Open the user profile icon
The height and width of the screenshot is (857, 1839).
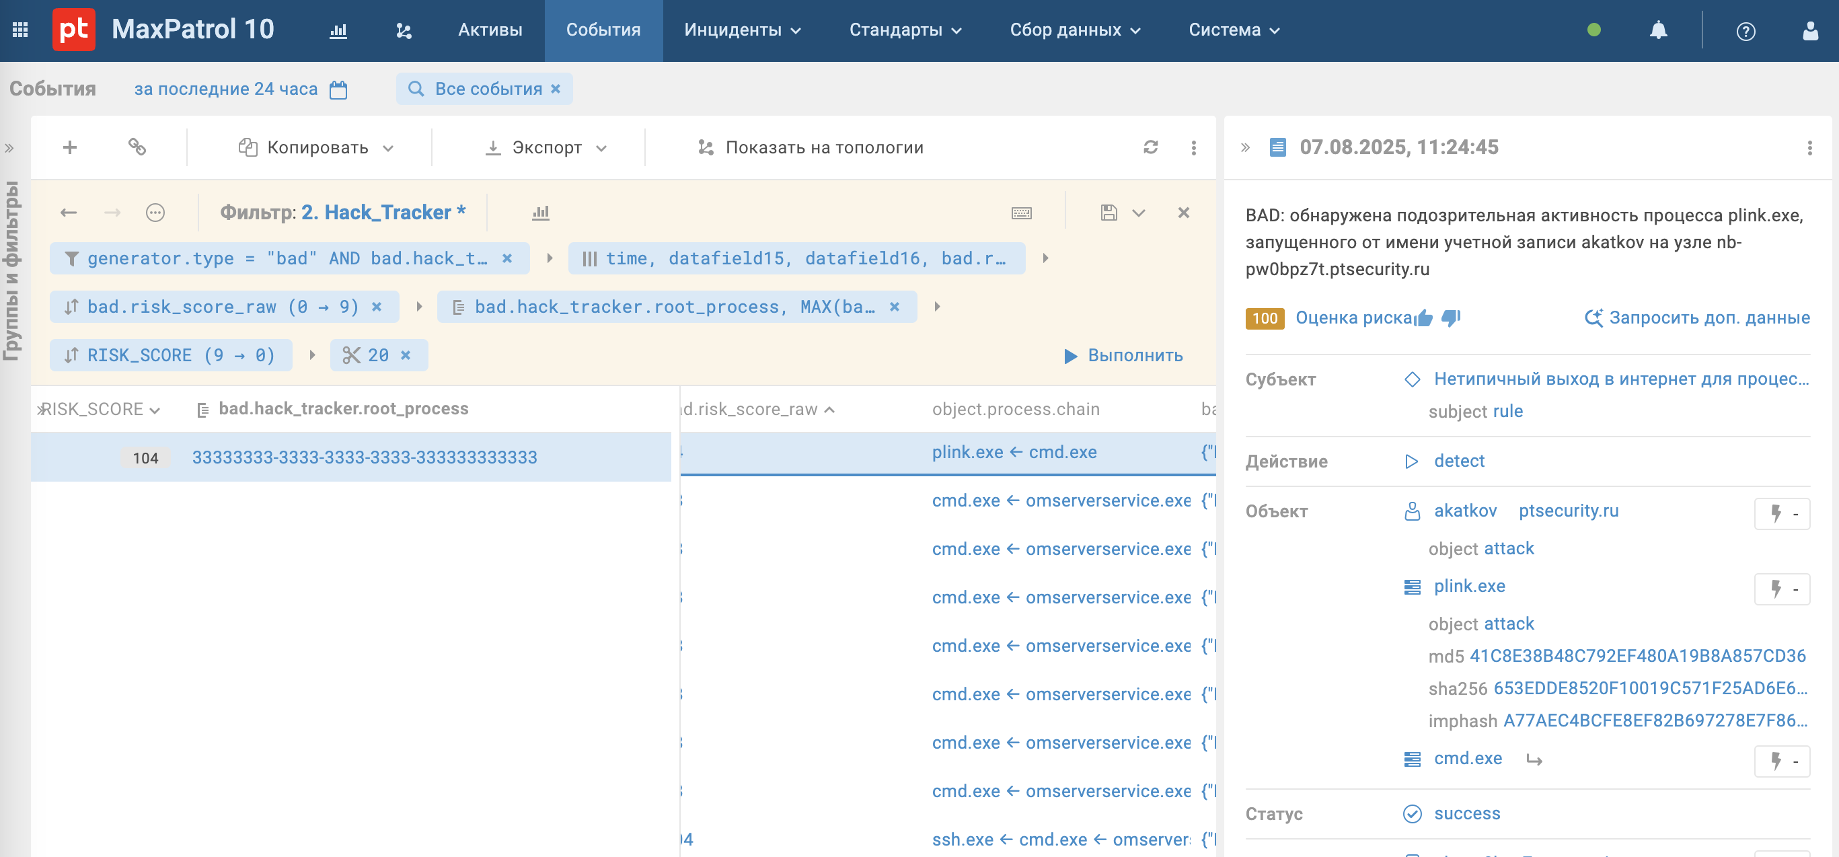coord(1809,31)
